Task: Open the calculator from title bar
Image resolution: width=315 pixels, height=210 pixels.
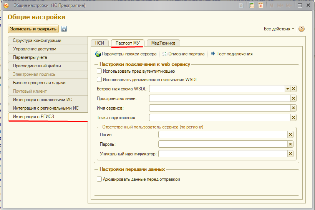Action: [252, 6]
